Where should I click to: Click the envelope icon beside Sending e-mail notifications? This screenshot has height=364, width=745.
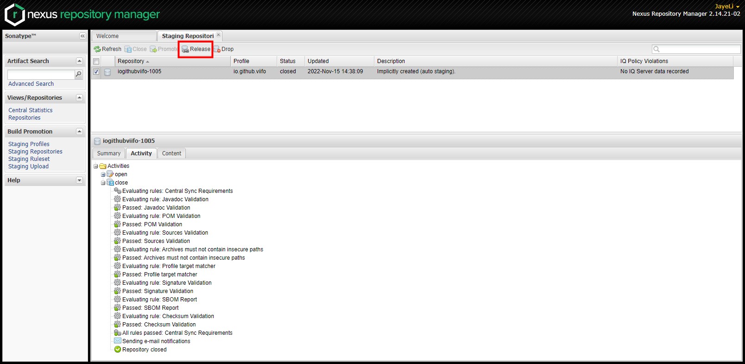click(118, 341)
